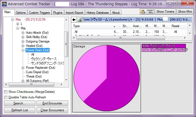Click the back arrow icon above the table

[x=74, y=20]
